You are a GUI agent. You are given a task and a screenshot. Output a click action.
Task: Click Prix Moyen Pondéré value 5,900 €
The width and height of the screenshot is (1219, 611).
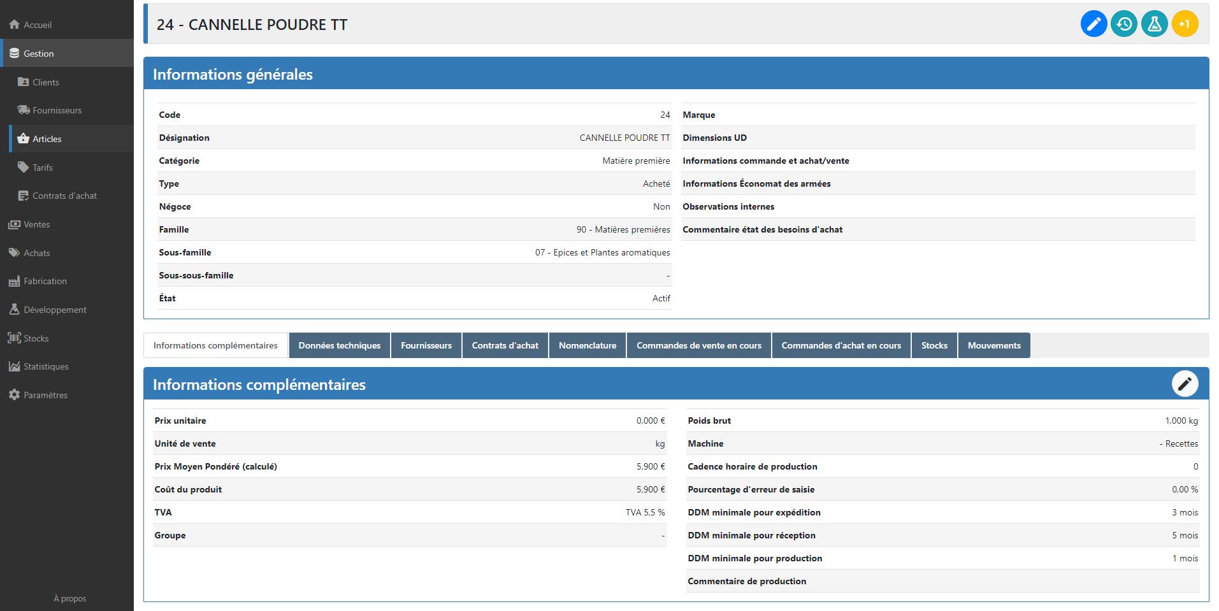(651, 466)
